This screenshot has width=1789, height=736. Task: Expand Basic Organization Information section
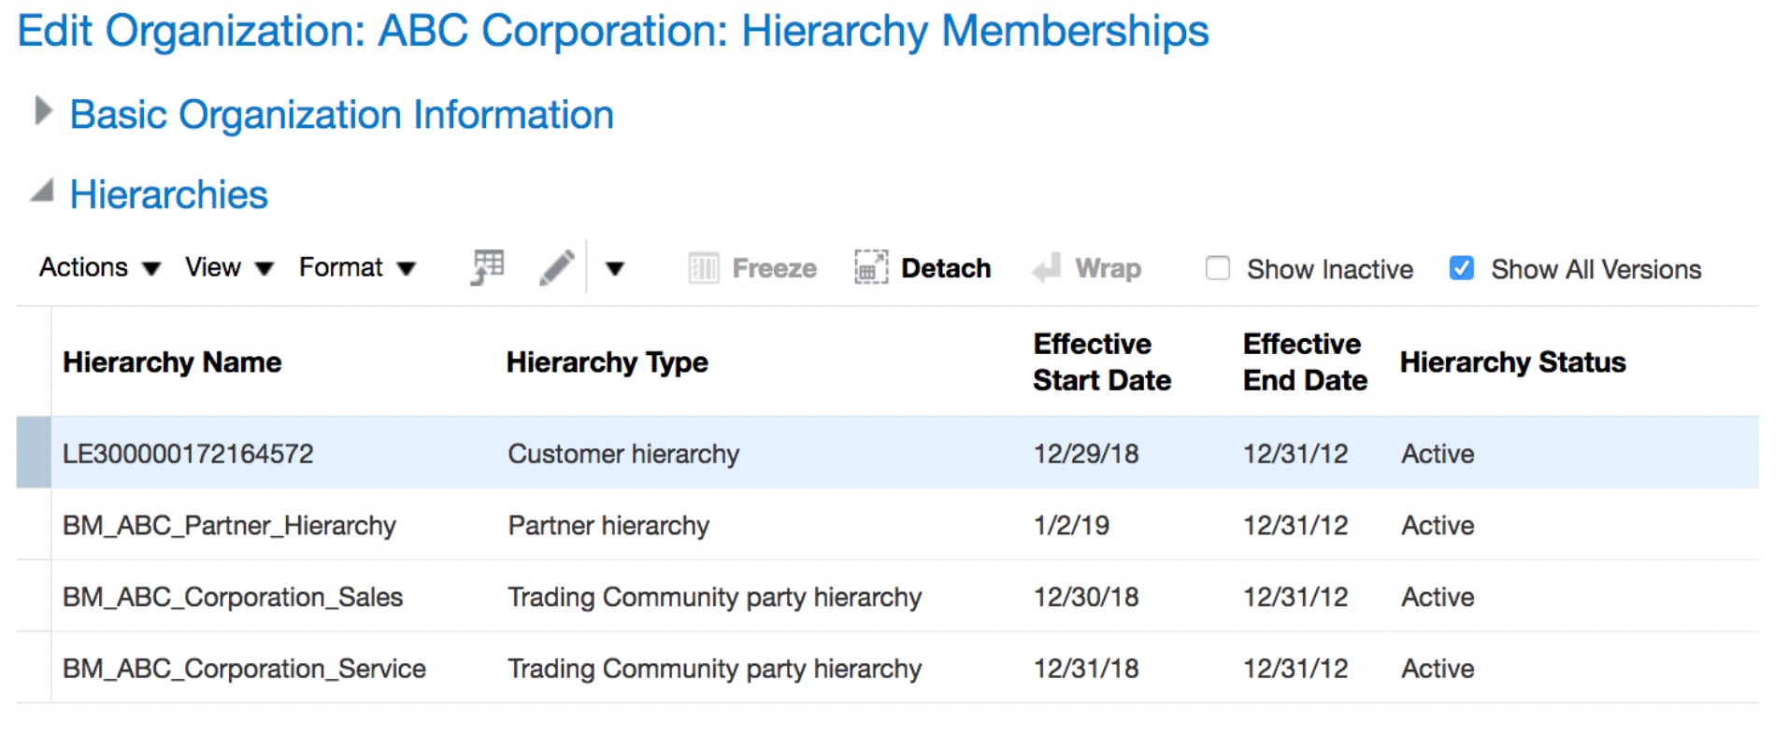click(x=43, y=112)
